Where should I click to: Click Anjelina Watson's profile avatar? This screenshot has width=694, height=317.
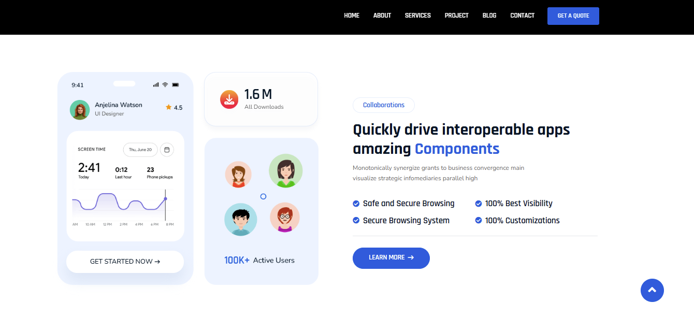80,110
